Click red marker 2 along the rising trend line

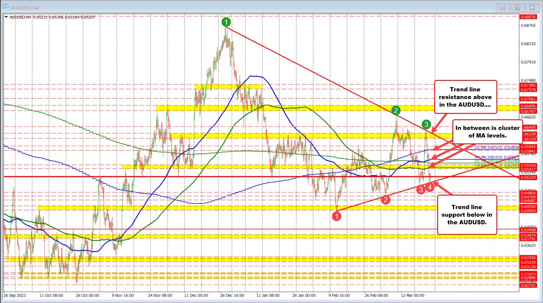386,199
